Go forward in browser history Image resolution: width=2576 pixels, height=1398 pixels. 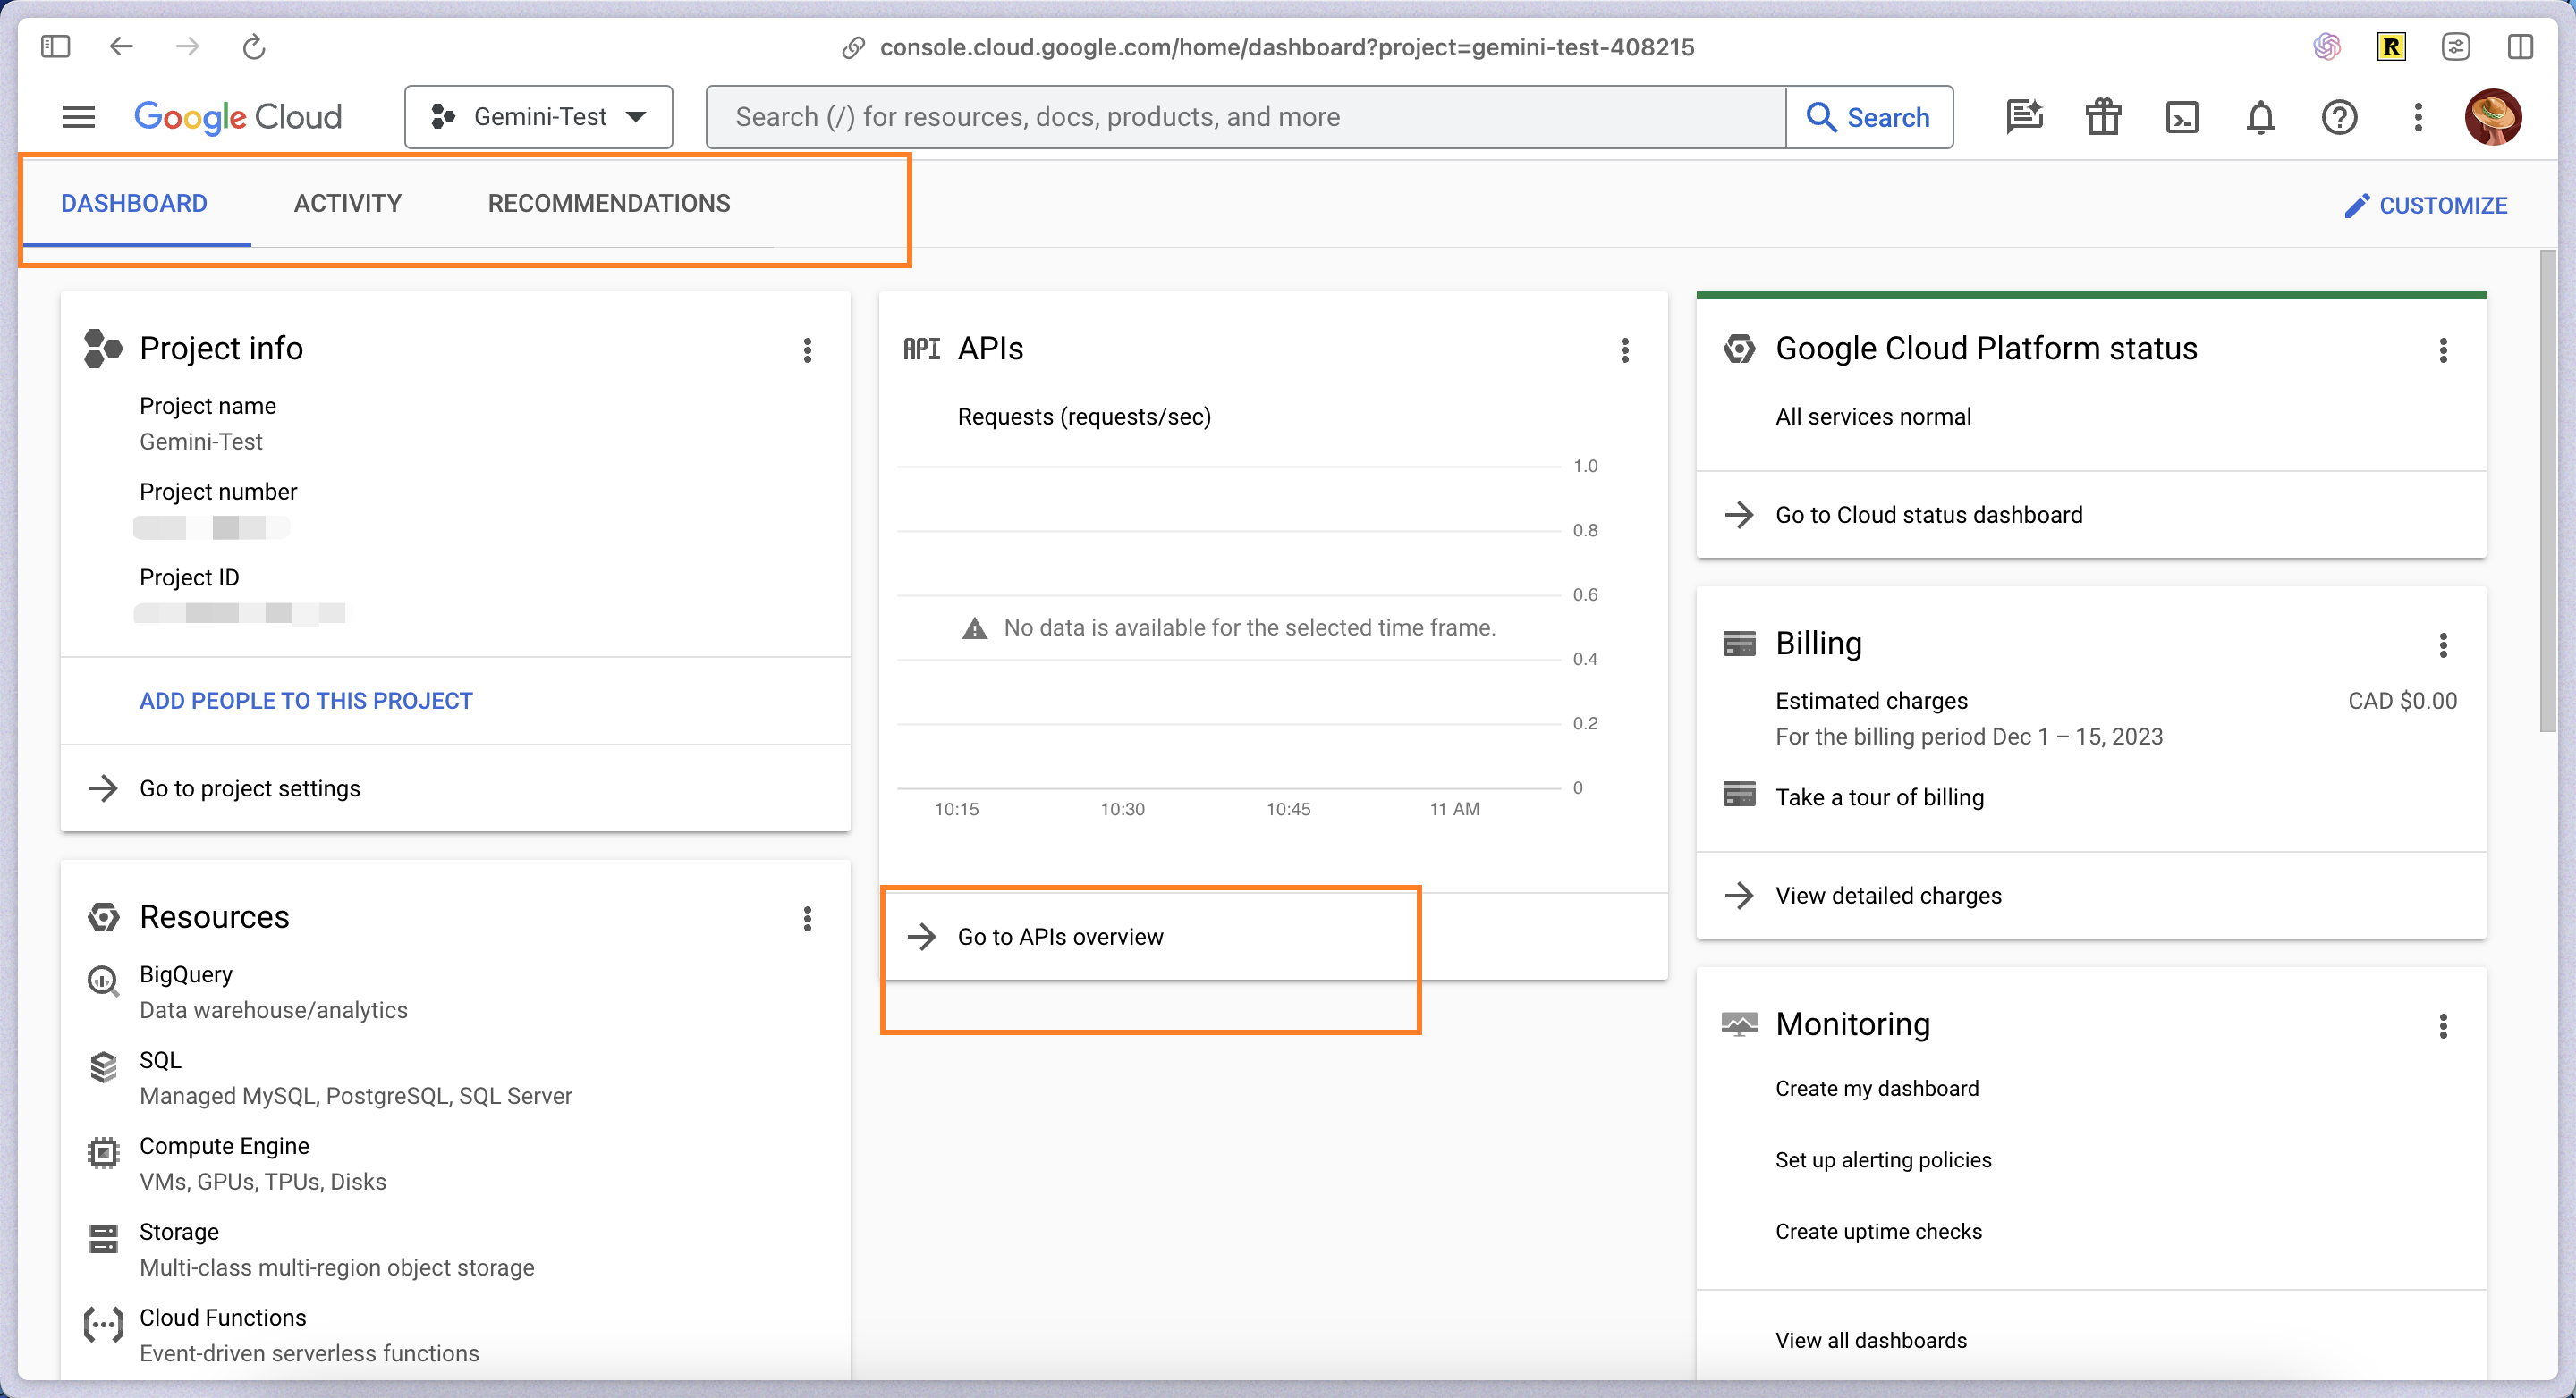click(187, 46)
